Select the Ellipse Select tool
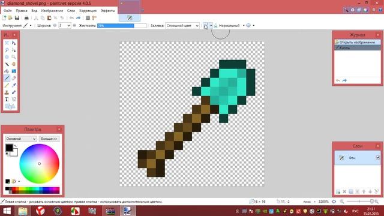Screen dimensions: 384x216 7,57
